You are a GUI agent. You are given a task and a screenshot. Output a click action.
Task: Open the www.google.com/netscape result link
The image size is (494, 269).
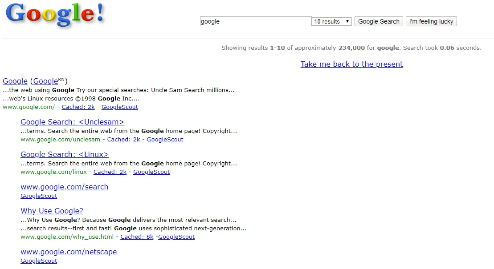pyautogui.click(x=69, y=252)
